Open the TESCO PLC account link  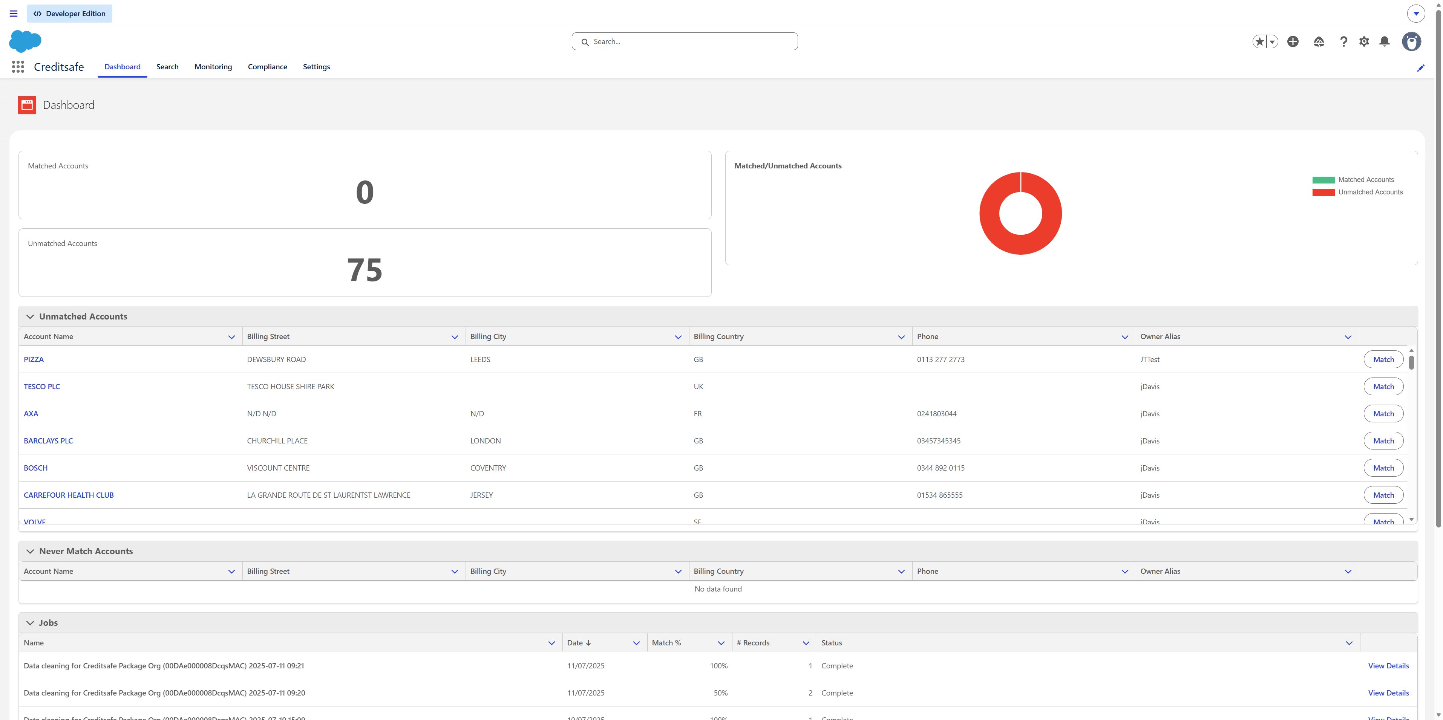point(42,386)
